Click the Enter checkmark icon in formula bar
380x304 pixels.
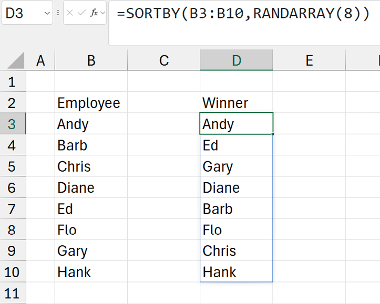click(x=83, y=13)
